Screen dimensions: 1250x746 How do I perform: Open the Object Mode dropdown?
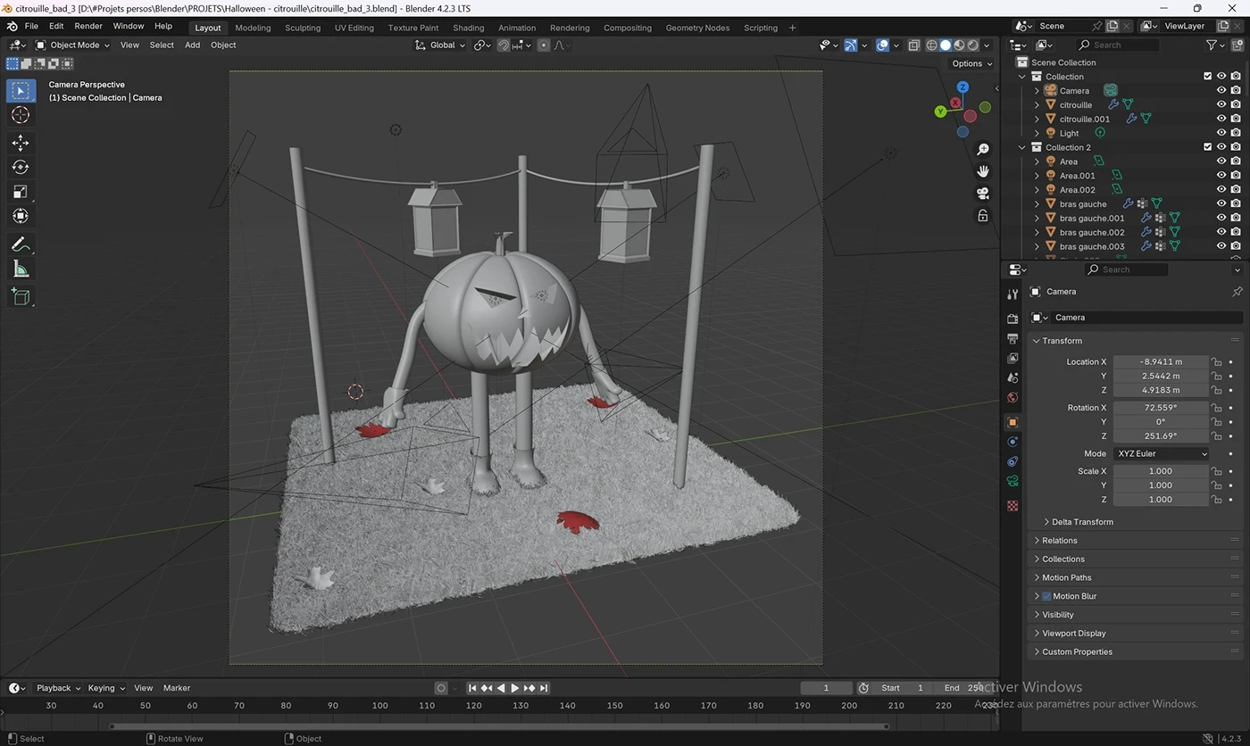point(73,45)
